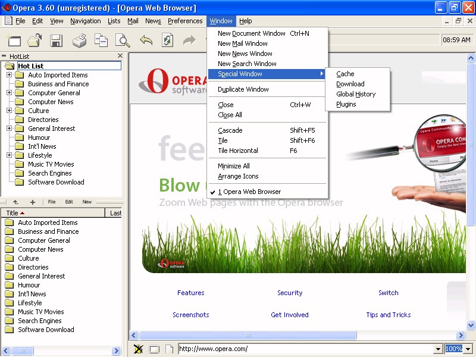
Task: Open Download special window
Action: tap(358, 84)
